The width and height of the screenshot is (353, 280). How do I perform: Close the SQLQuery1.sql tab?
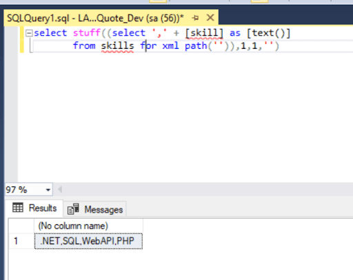click(x=210, y=17)
